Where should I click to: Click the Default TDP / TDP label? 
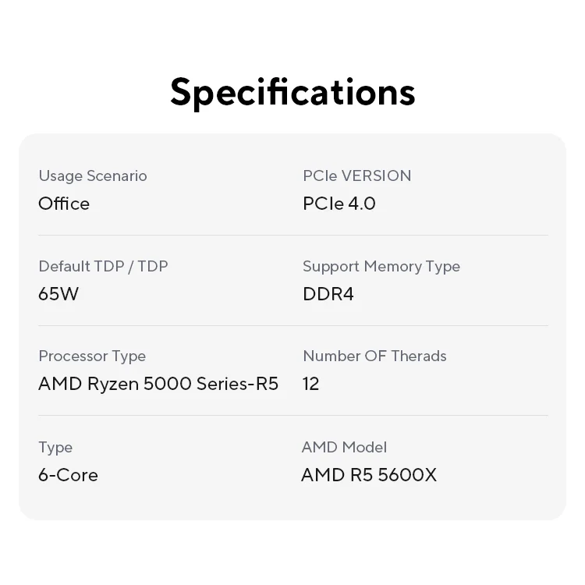coord(103,266)
